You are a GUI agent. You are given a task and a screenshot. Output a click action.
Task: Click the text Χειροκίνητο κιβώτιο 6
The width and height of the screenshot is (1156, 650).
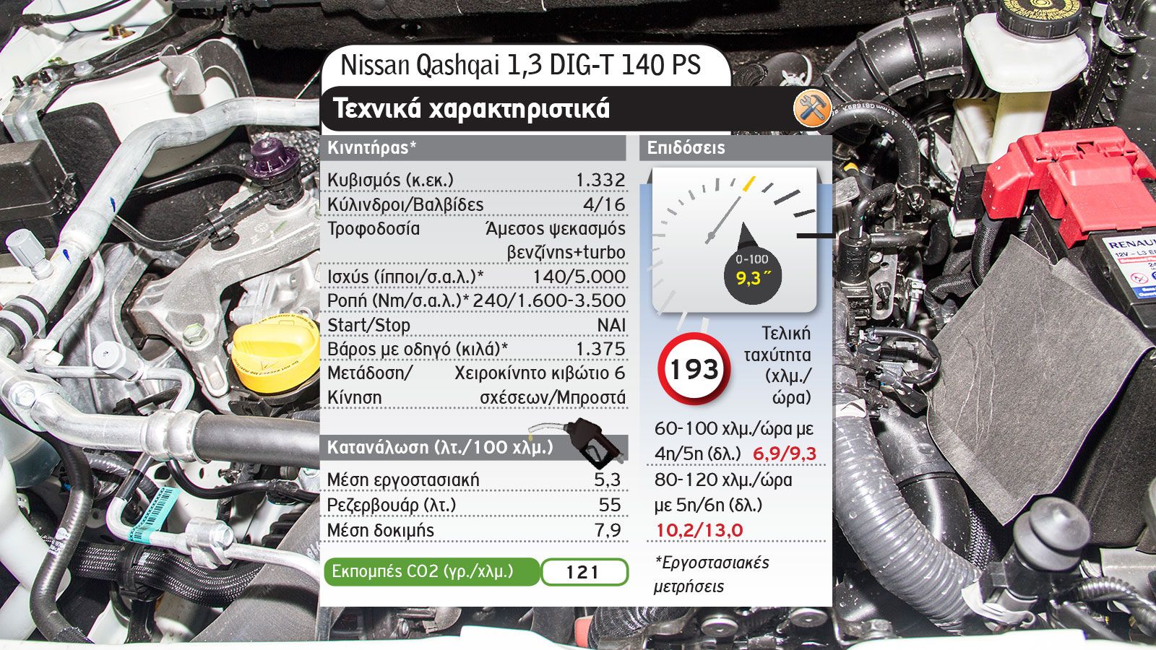coord(540,373)
